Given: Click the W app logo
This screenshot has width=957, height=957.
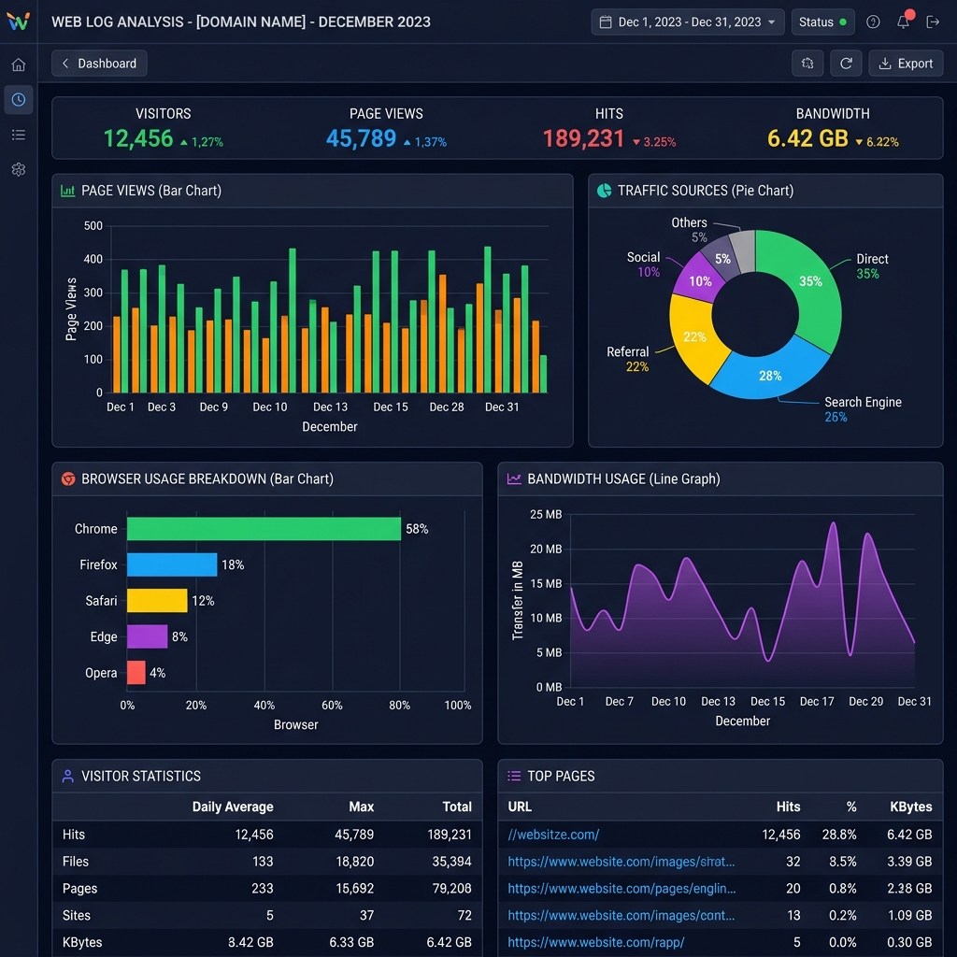Looking at the screenshot, I should [x=19, y=21].
